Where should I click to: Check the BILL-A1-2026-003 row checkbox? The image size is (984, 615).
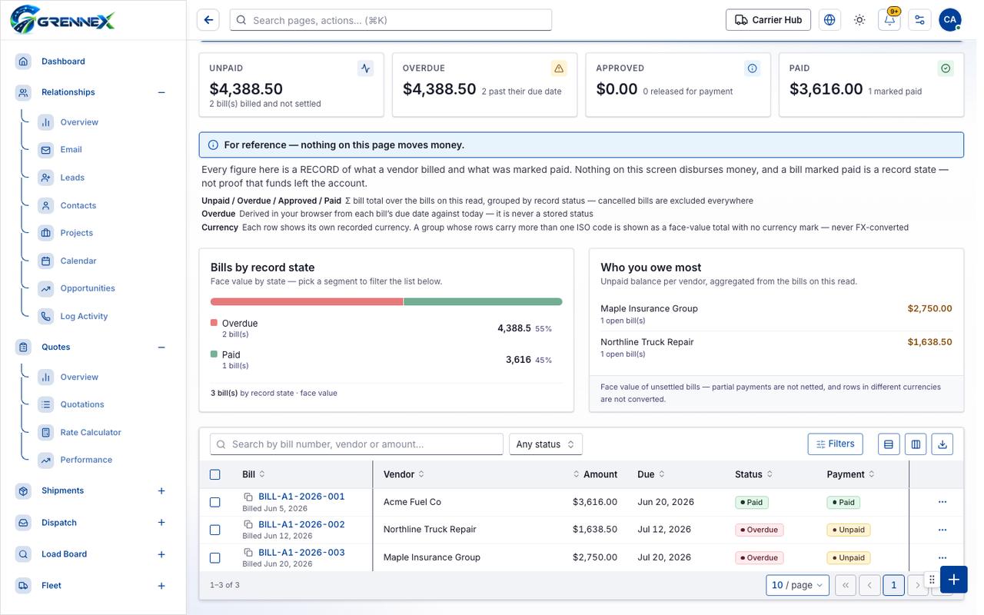[x=215, y=557]
